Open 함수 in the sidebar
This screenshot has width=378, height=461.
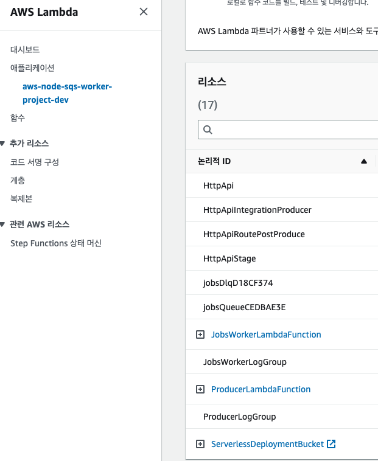tap(18, 118)
